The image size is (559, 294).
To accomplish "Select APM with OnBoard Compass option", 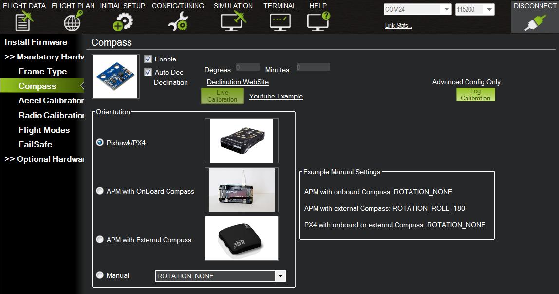I will pyautogui.click(x=100, y=191).
